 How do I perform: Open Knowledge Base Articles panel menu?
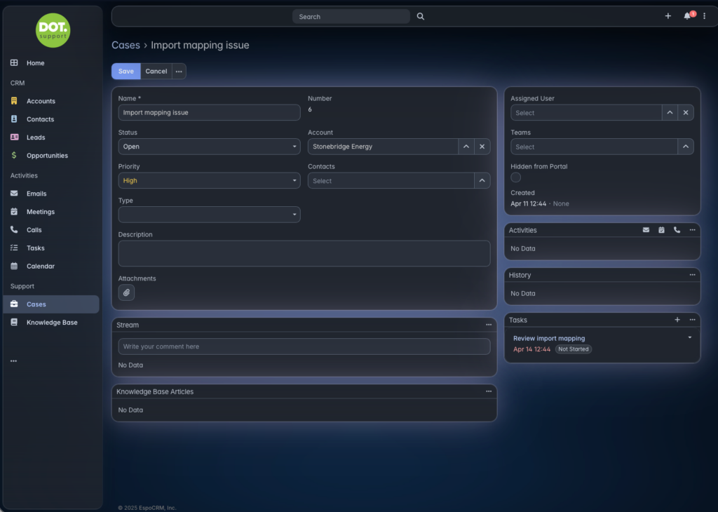[489, 391]
